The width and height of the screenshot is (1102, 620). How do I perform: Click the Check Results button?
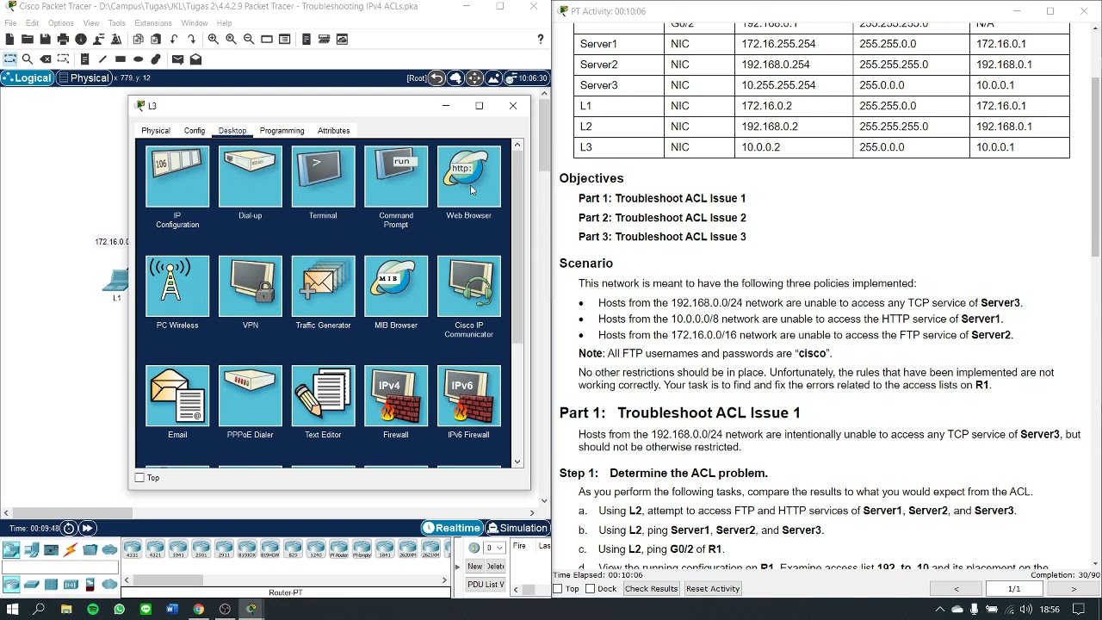point(651,589)
